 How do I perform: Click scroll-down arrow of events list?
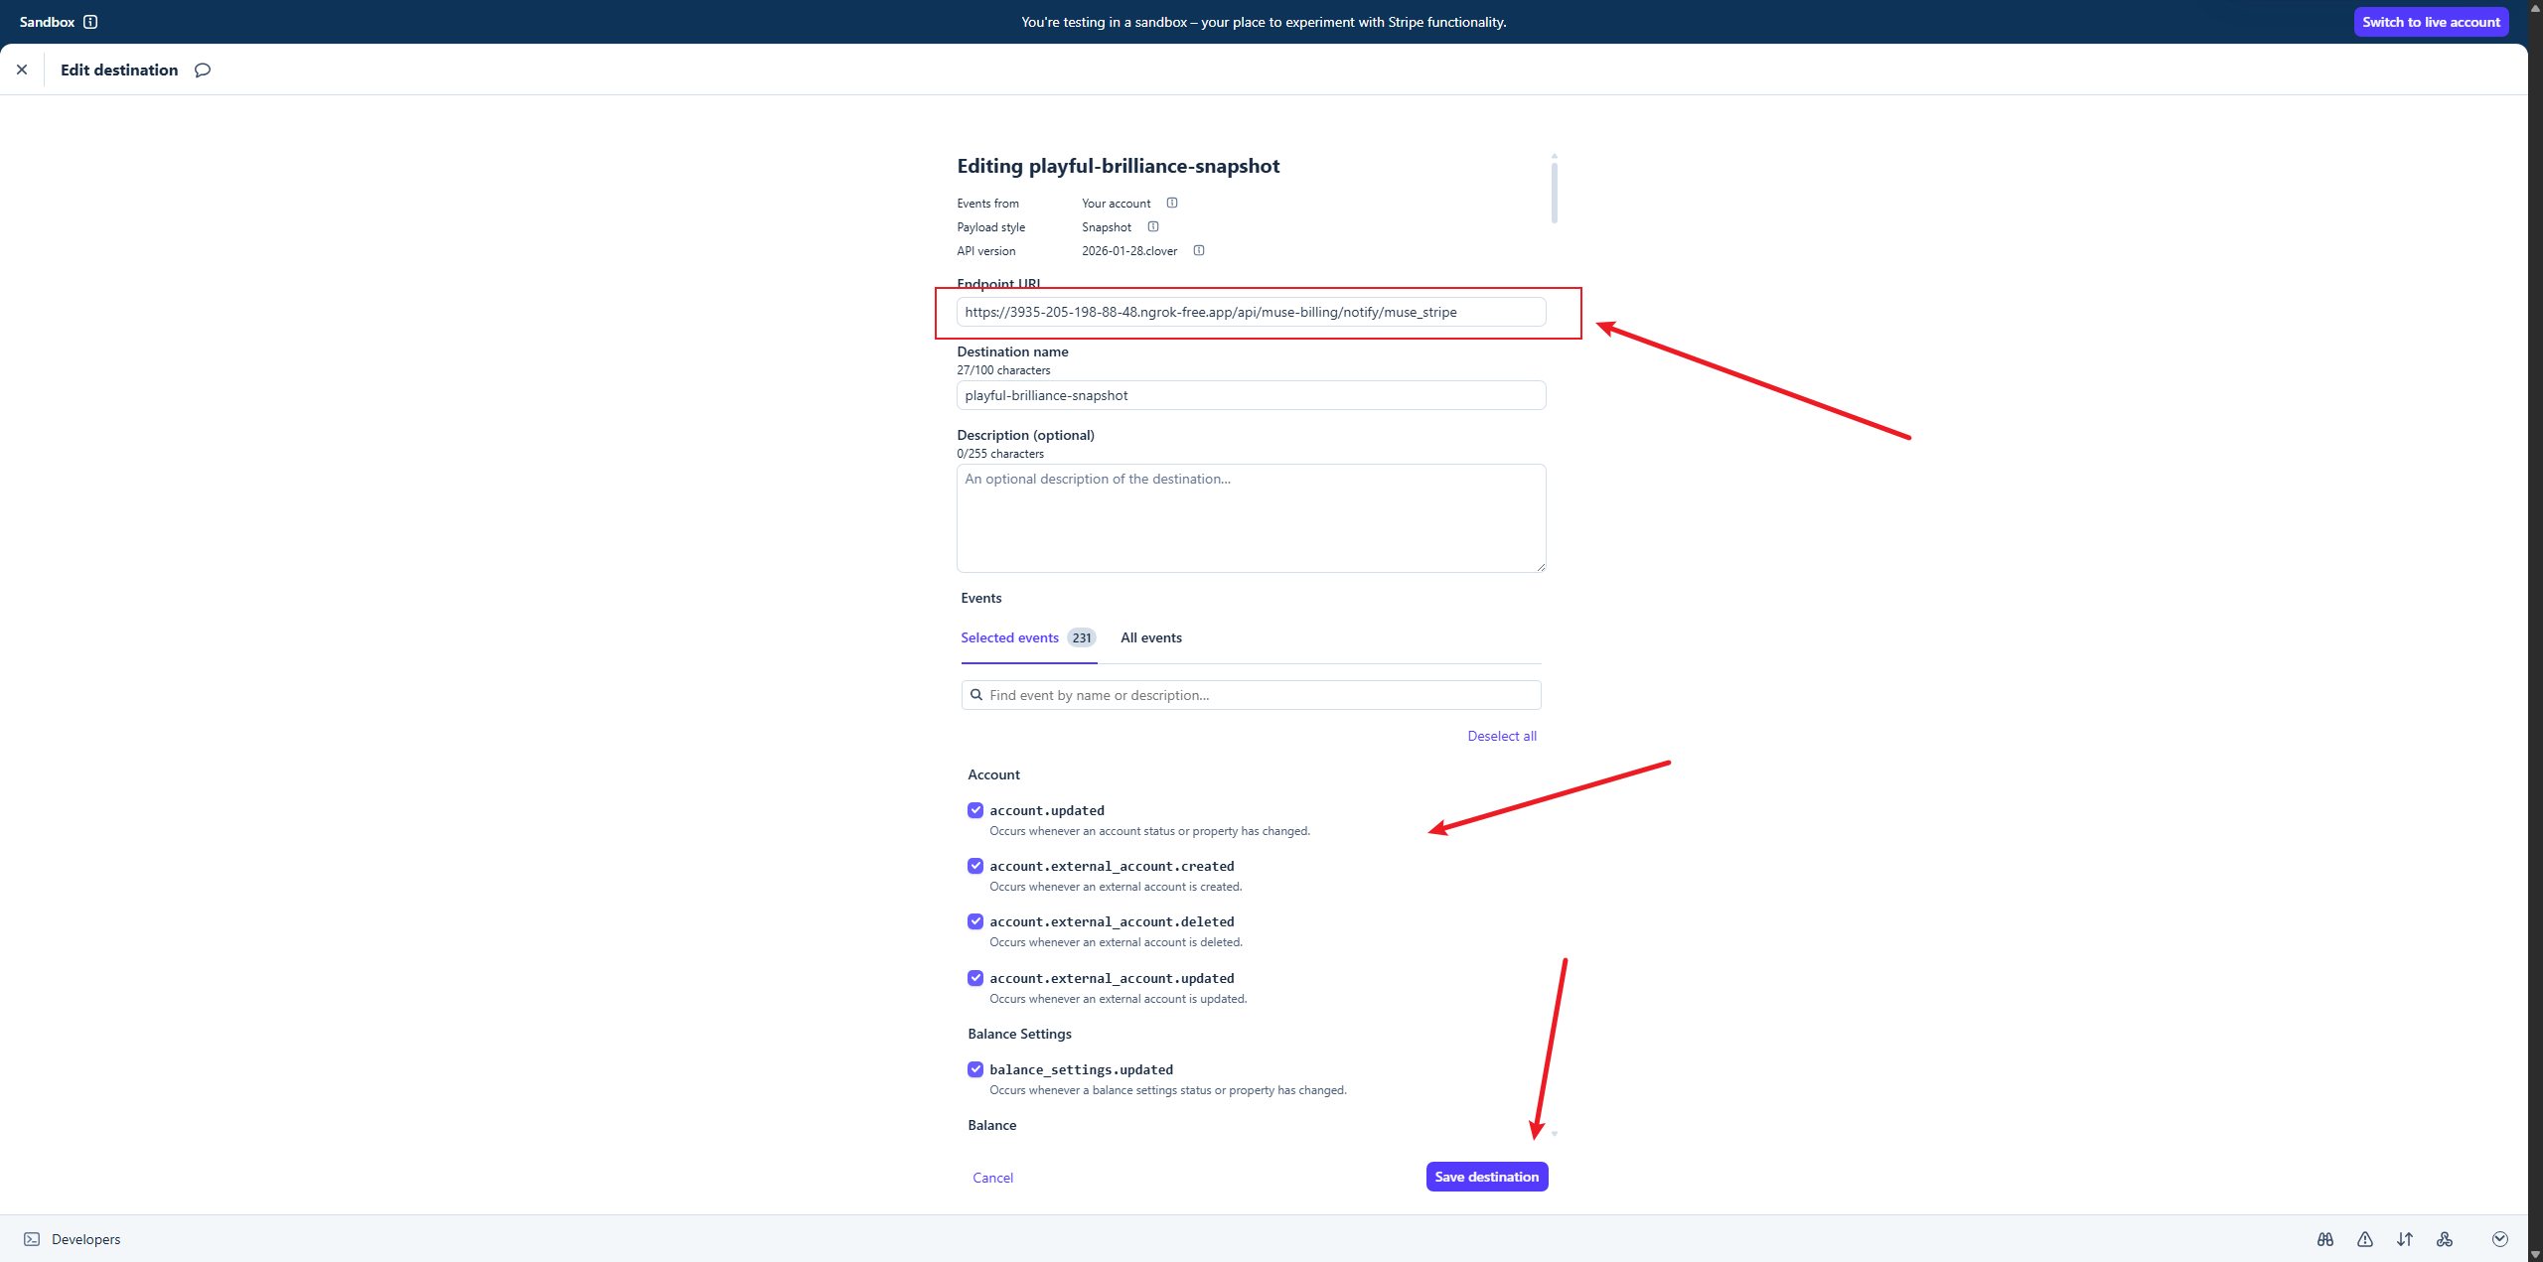(x=1554, y=1134)
